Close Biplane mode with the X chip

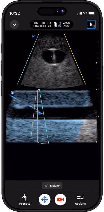point(52,186)
